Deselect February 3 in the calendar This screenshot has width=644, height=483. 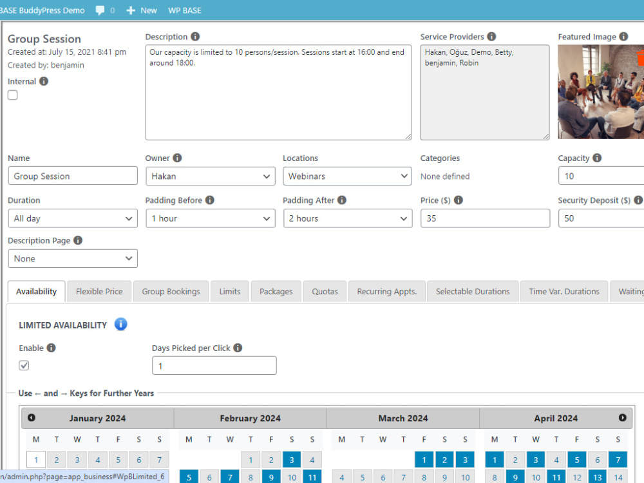pos(292,460)
